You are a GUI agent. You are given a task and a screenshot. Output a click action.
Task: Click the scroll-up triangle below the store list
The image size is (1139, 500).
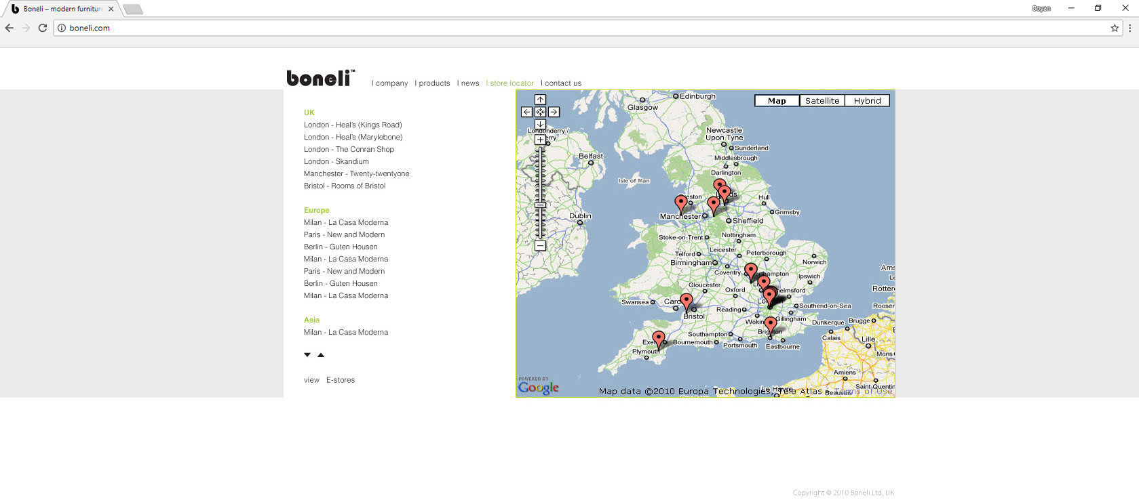(321, 355)
